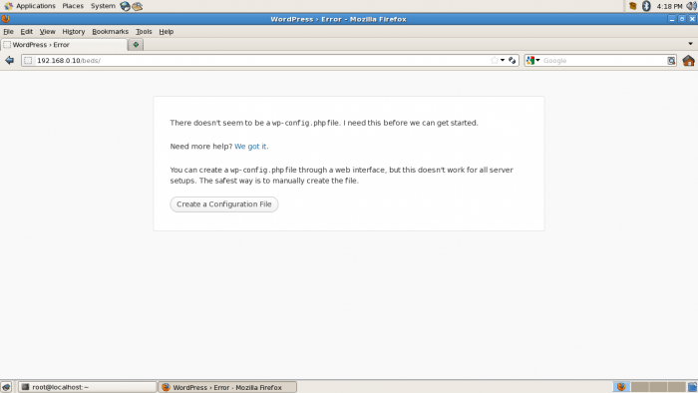The height and width of the screenshot is (393, 698).
Task: Bookmark this page with the star icon
Action: pyautogui.click(x=495, y=60)
